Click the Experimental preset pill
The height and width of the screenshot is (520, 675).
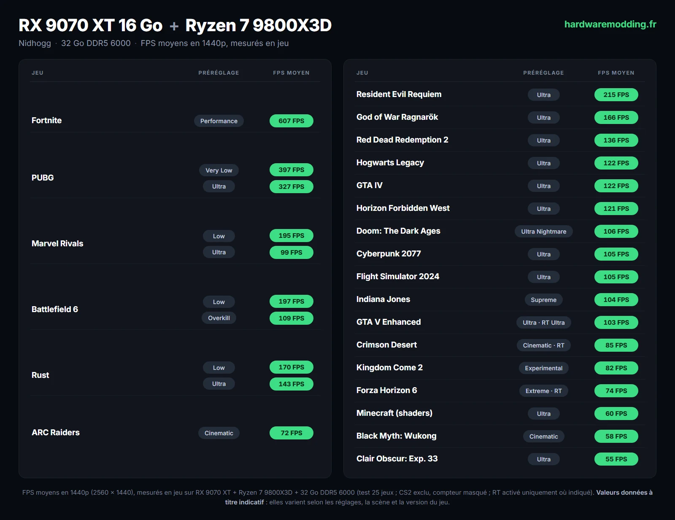pyautogui.click(x=544, y=368)
